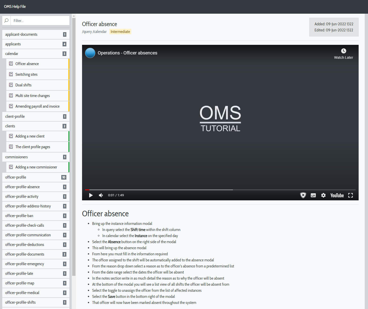Expand officer-profile-map category
Screen dimensions: 368x309
pyautogui.click(x=36, y=283)
